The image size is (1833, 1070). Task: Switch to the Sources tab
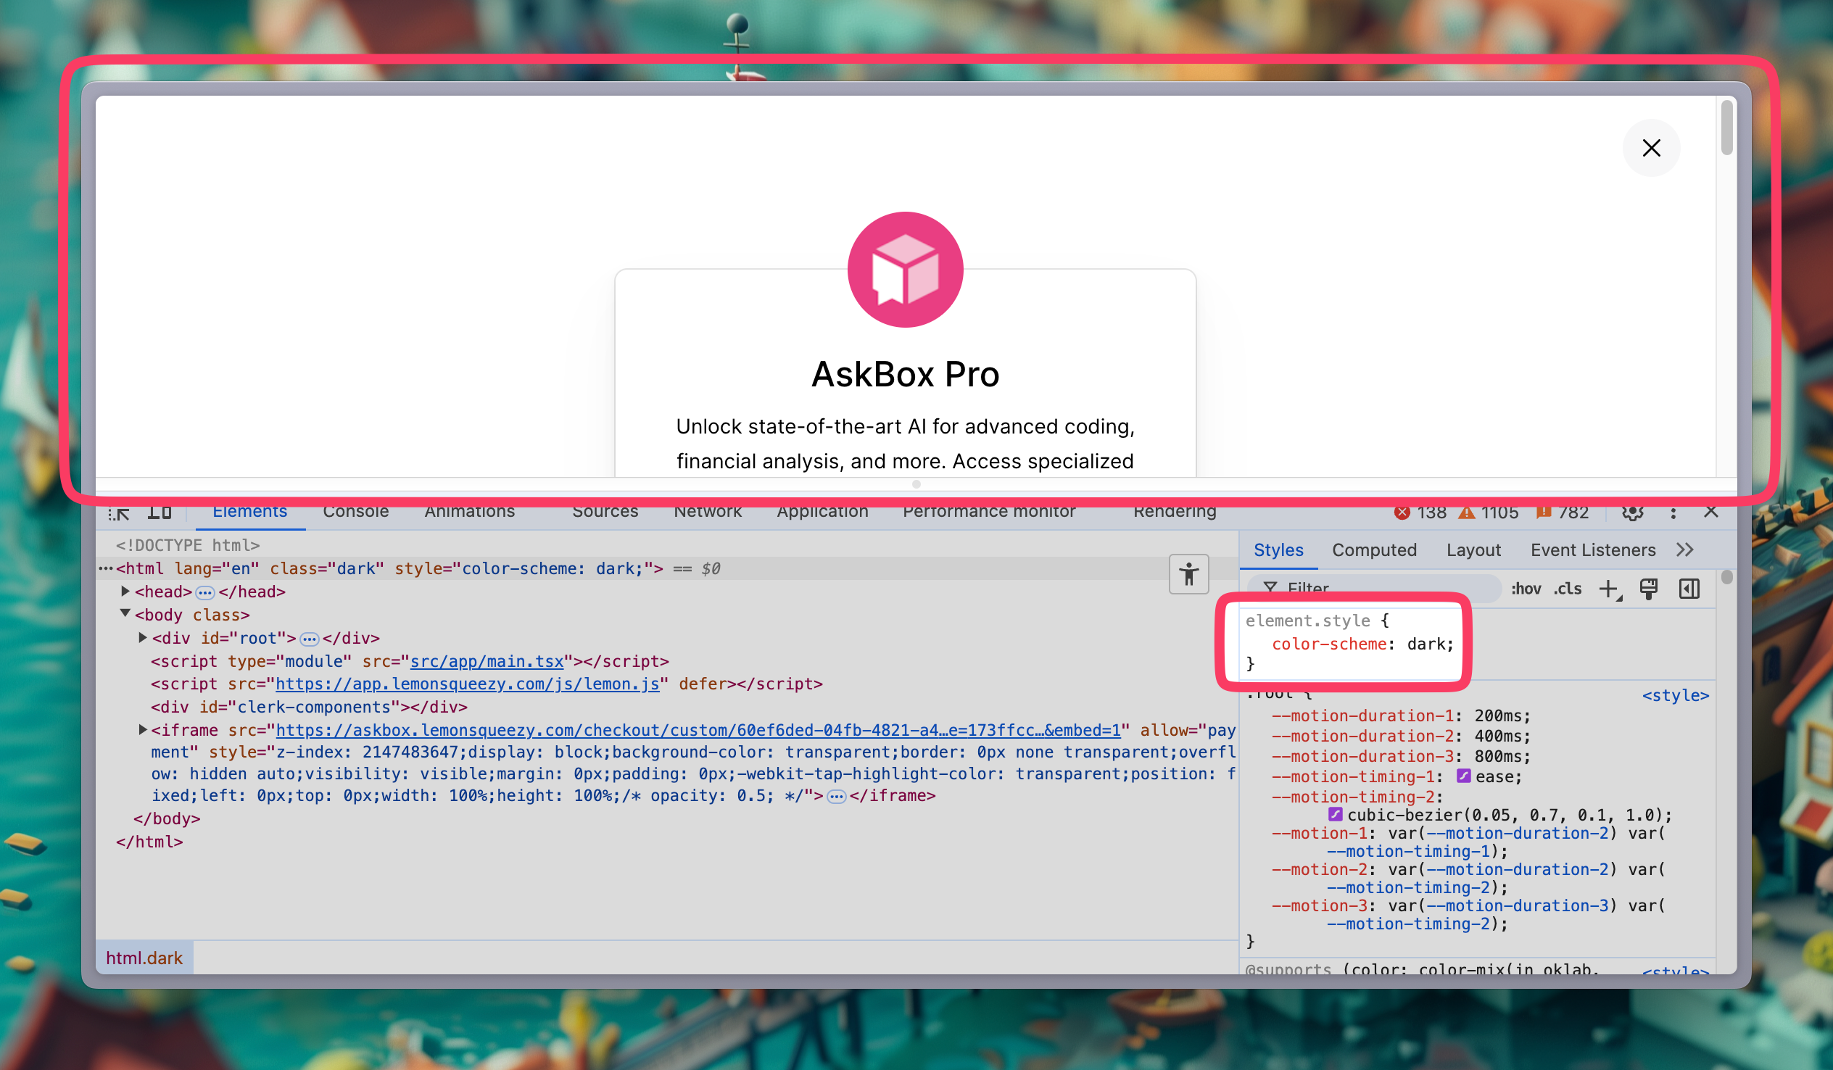(605, 511)
